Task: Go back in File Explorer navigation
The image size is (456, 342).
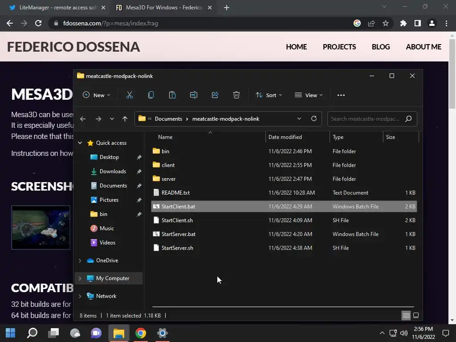Action: point(83,119)
